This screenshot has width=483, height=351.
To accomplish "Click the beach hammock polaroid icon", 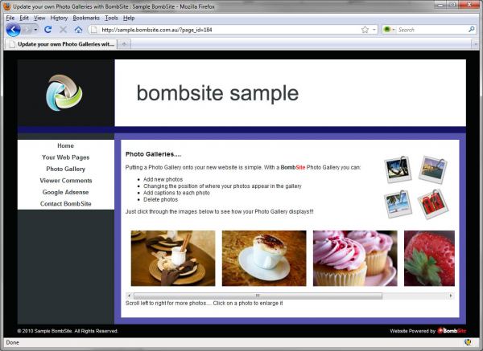I will point(398,169).
